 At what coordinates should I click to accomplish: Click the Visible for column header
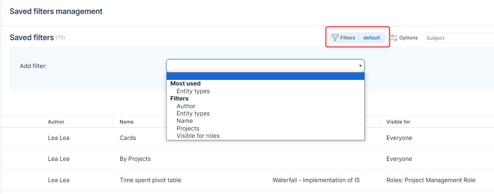398,122
